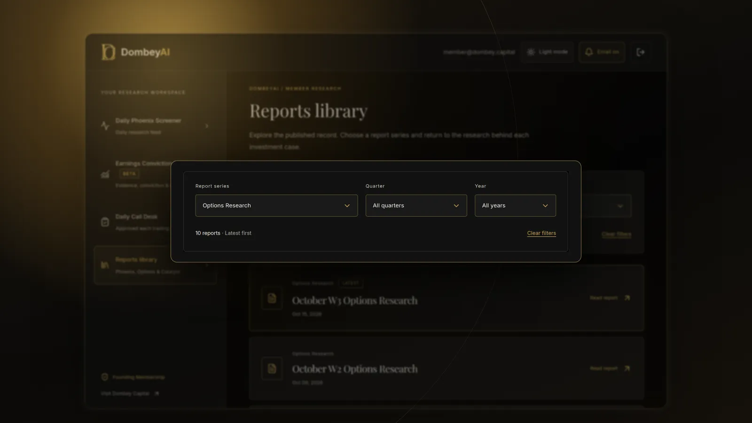Screen dimensions: 752x423
Task: Click the Visit Dombey Capital link in the sidebar
Action: click(130, 393)
